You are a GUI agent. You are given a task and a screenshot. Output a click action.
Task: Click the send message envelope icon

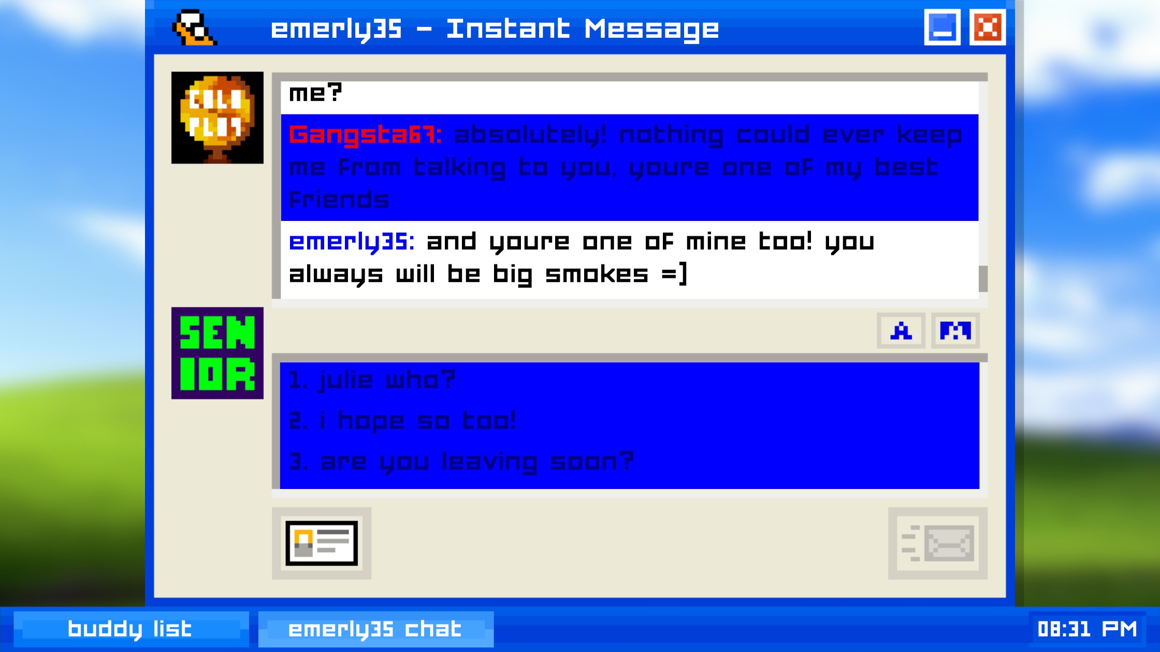click(x=938, y=543)
